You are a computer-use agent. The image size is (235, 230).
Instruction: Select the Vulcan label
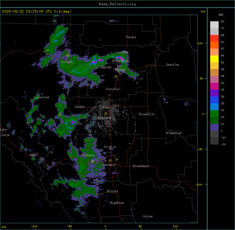coord(148,216)
